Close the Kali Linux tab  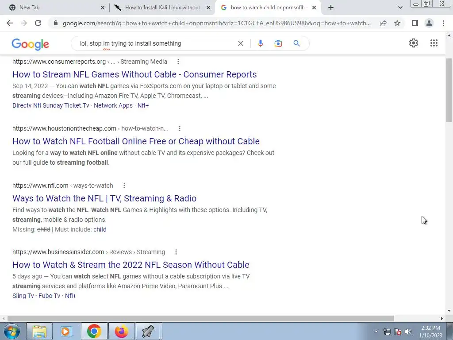point(208,8)
